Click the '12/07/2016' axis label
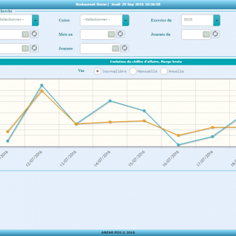Viewport: 236px width, 236px height. coord(34,159)
